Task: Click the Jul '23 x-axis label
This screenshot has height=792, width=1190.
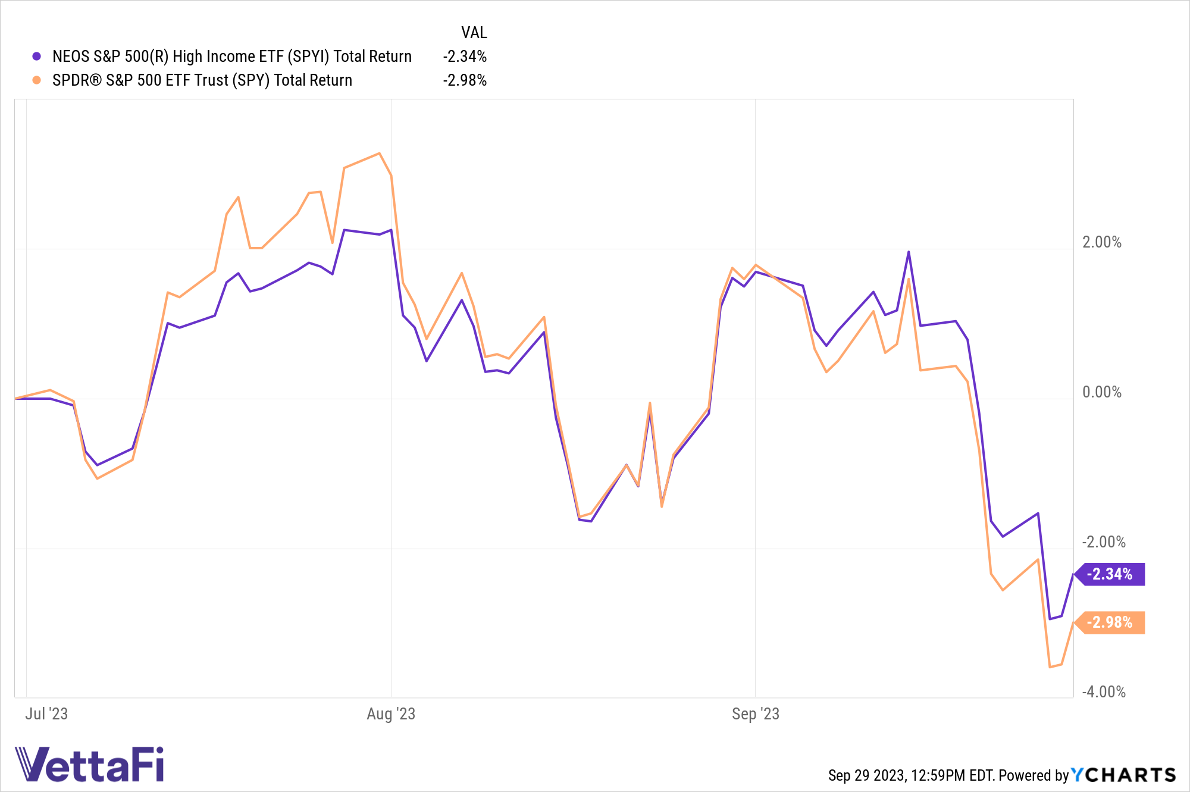Action: tap(46, 714)
